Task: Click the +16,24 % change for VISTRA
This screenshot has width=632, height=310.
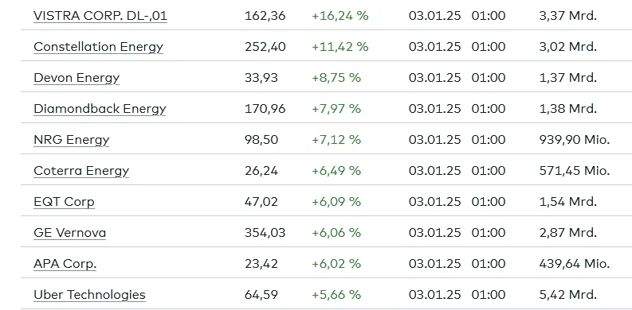Action: coord(340,16)
